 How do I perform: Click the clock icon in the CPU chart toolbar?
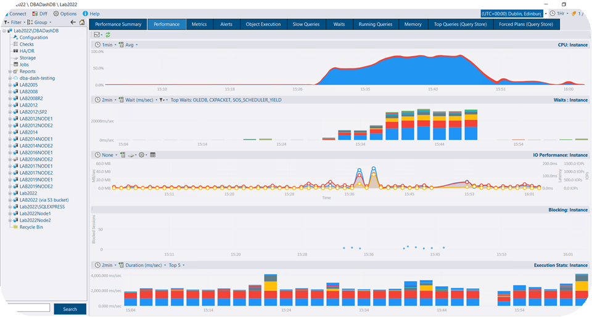click(97, 44)
